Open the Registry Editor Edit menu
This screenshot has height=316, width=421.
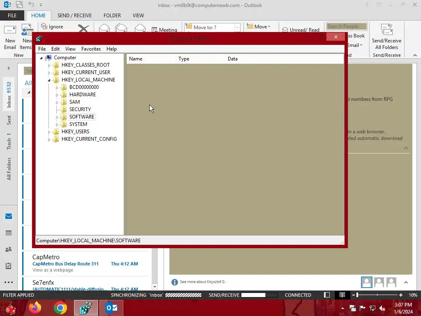pos(56,49)
